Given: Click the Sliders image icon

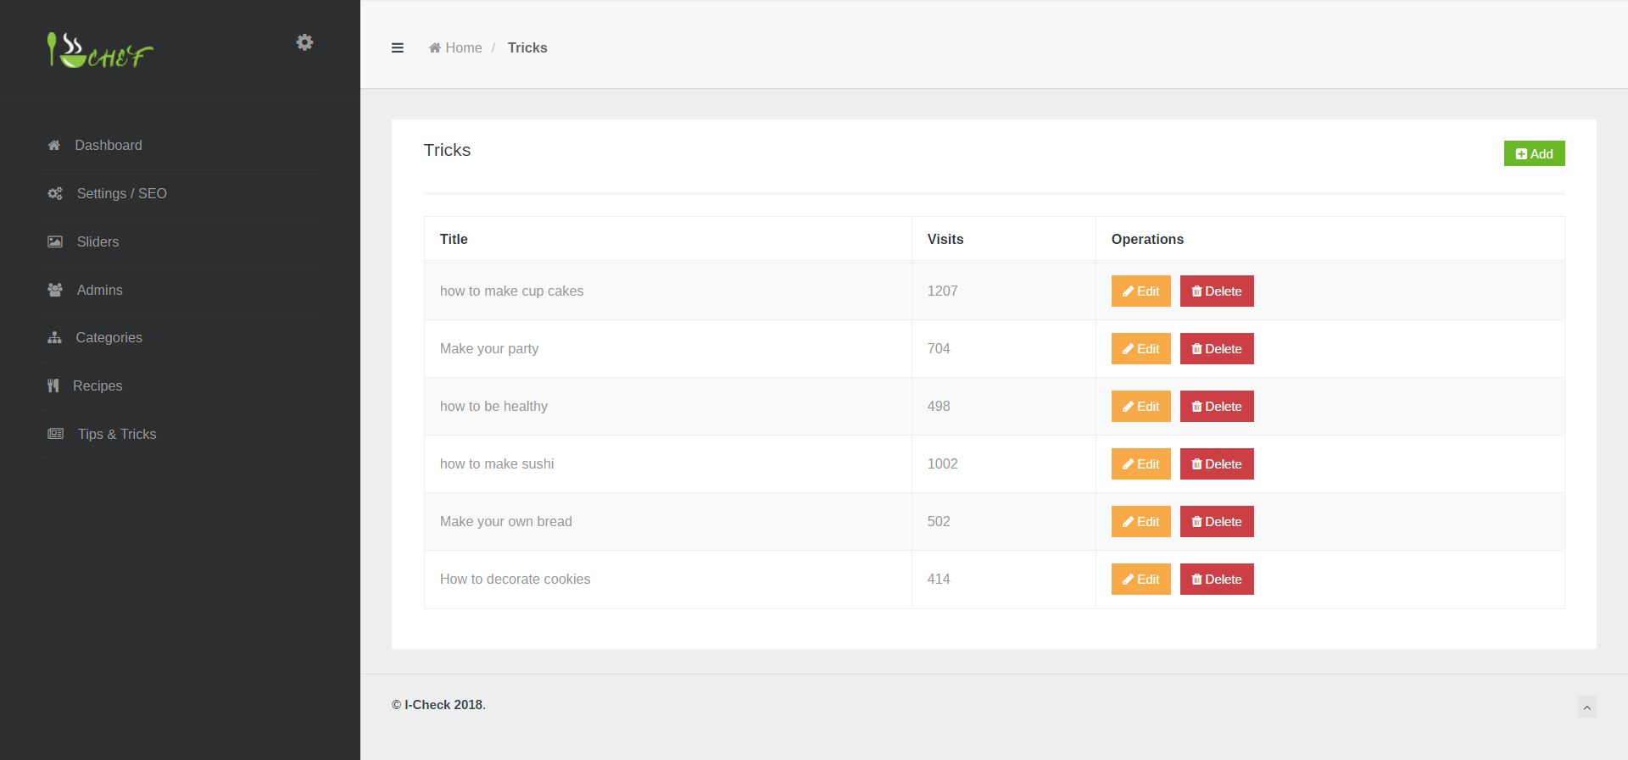Looking at the screenshot, I should pos(55,242).
